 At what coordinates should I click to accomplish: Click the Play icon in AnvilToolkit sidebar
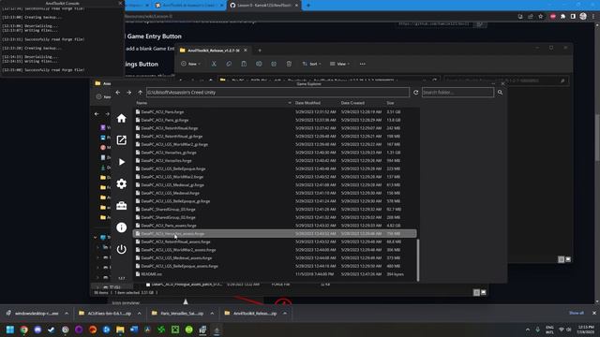(x=122, y=162)
